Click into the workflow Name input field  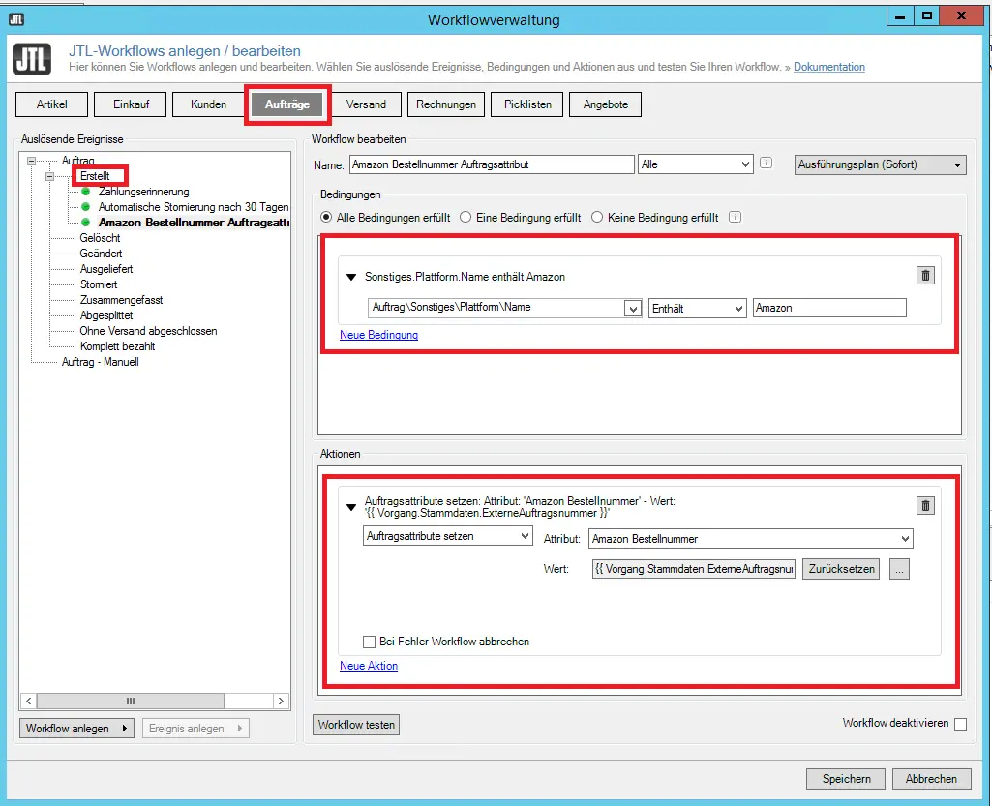[x=492, y=164]
